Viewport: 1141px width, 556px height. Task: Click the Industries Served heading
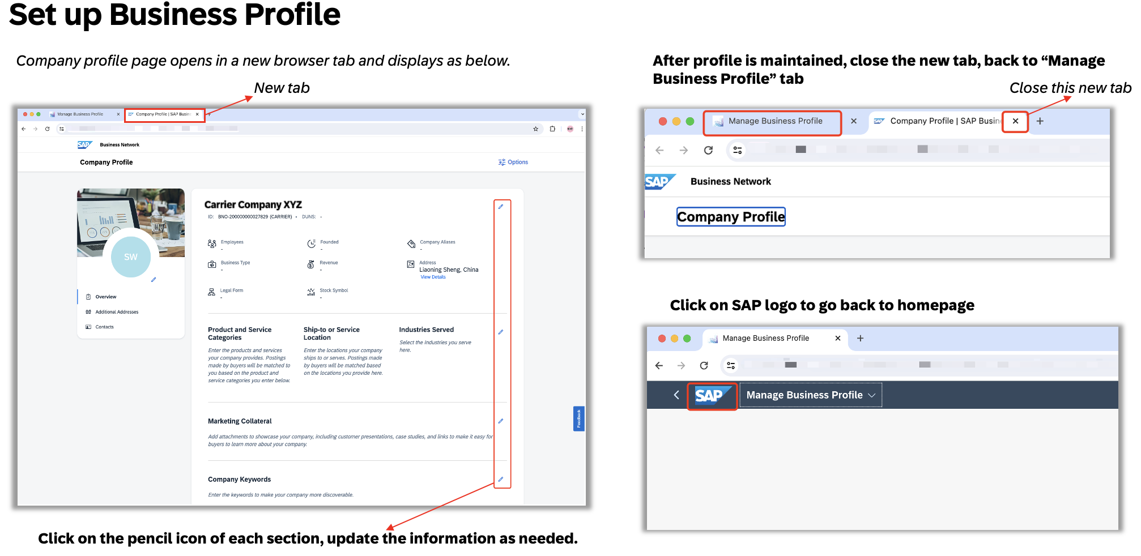click(x=426, y=330)
